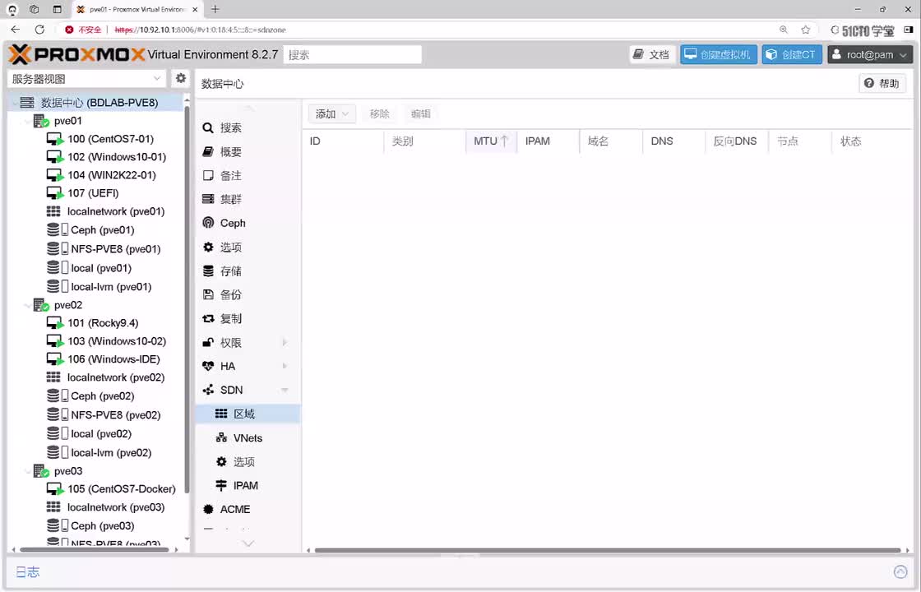The height and width of the screenshot is (592, 921).
Task: Click the 帮助 help button
Action: (882, 83)
